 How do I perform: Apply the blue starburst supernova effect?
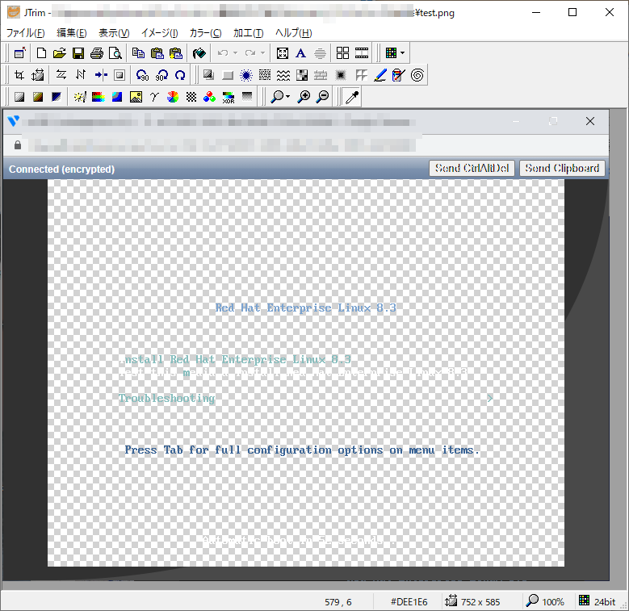pyautogui.click(x=246, y=75)
